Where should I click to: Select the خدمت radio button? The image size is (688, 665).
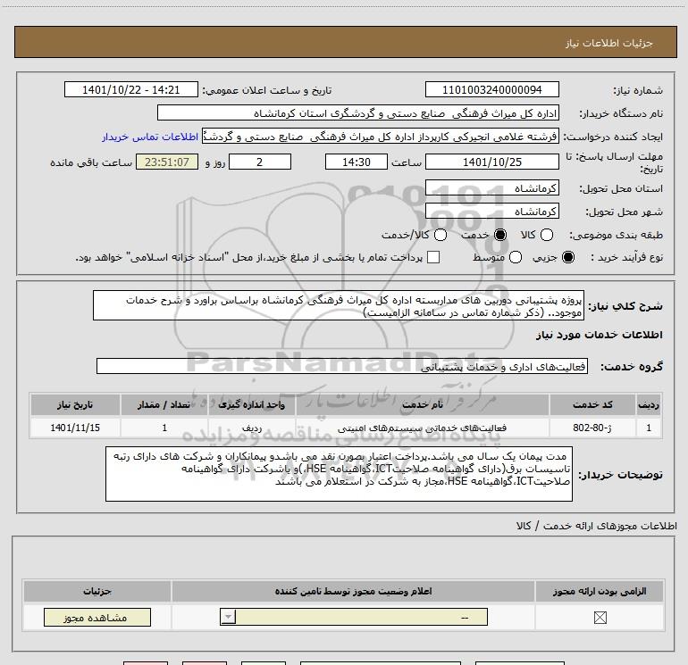tap(500, 235)
